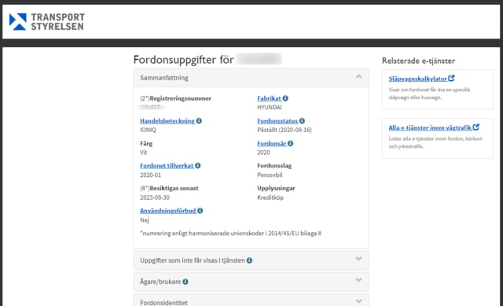Image resolution: width=503 pixels, height=306 pixels.
Task: Open the Fabrikat link
Action: click(269, 98)
